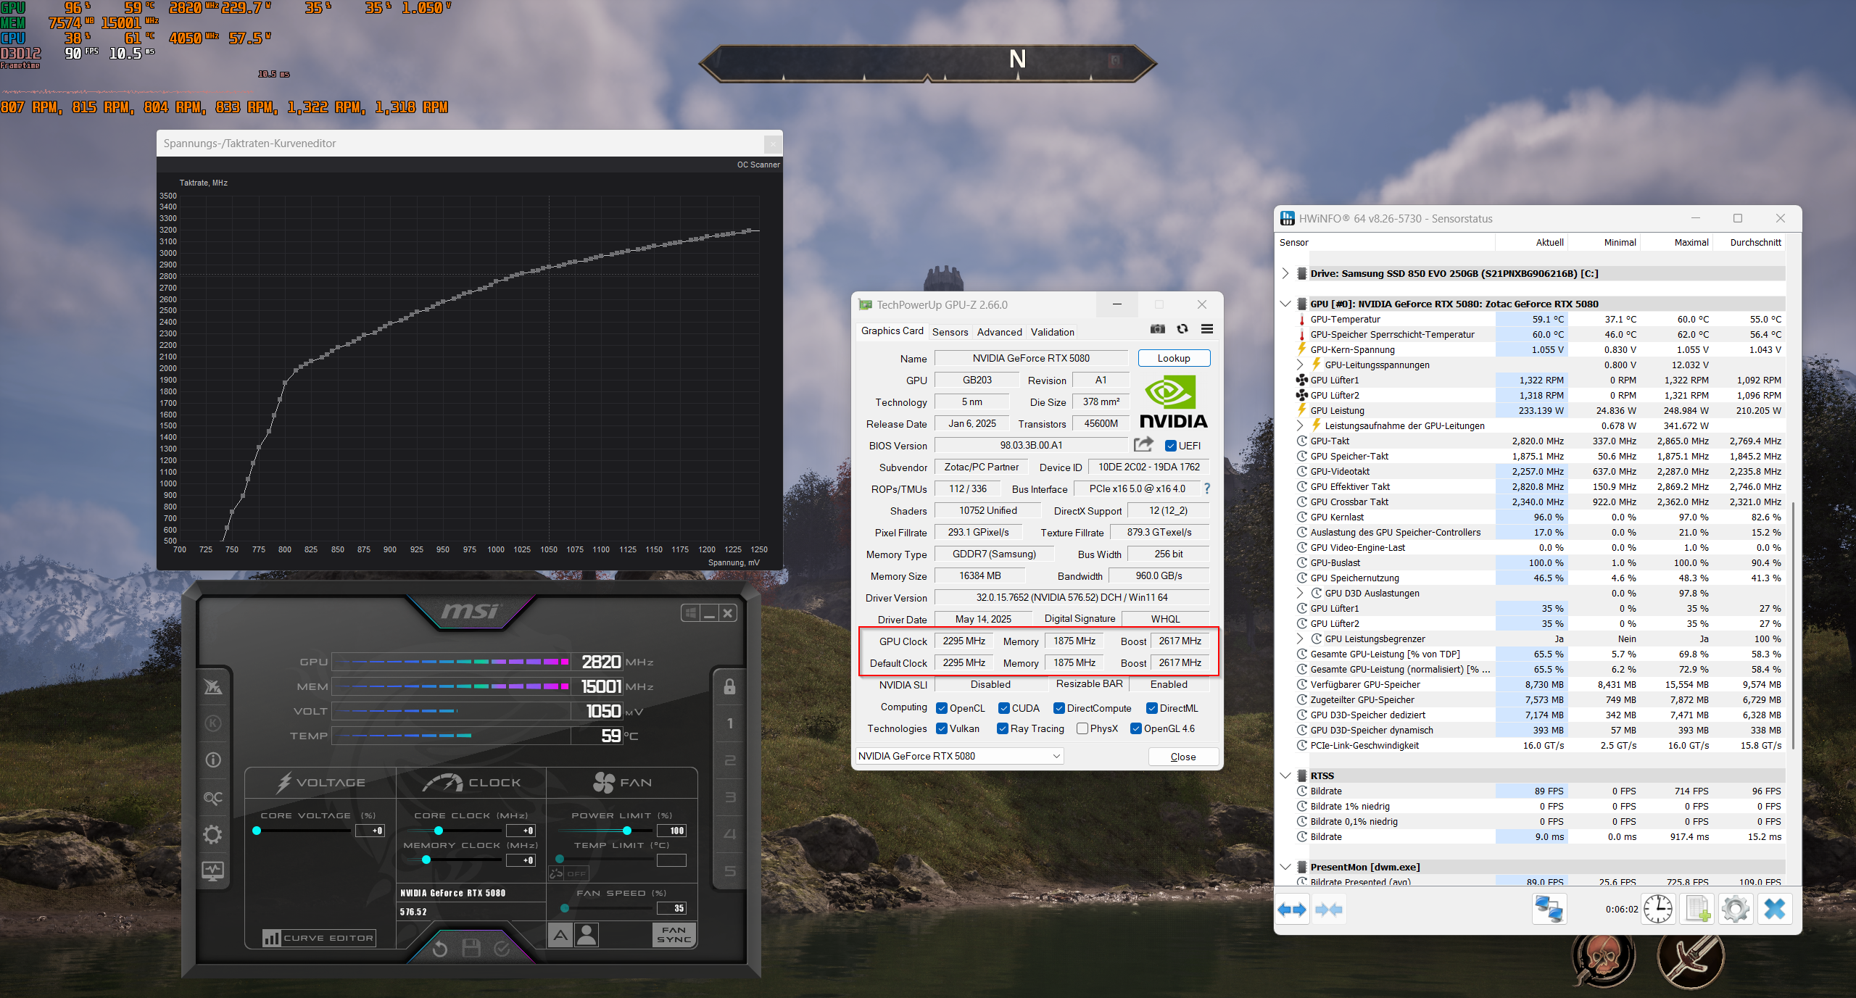The width and height of the screenshot is (1856, 998).
Task: Open the Advanced tab in GPU-Z
Action: [999, 332]
